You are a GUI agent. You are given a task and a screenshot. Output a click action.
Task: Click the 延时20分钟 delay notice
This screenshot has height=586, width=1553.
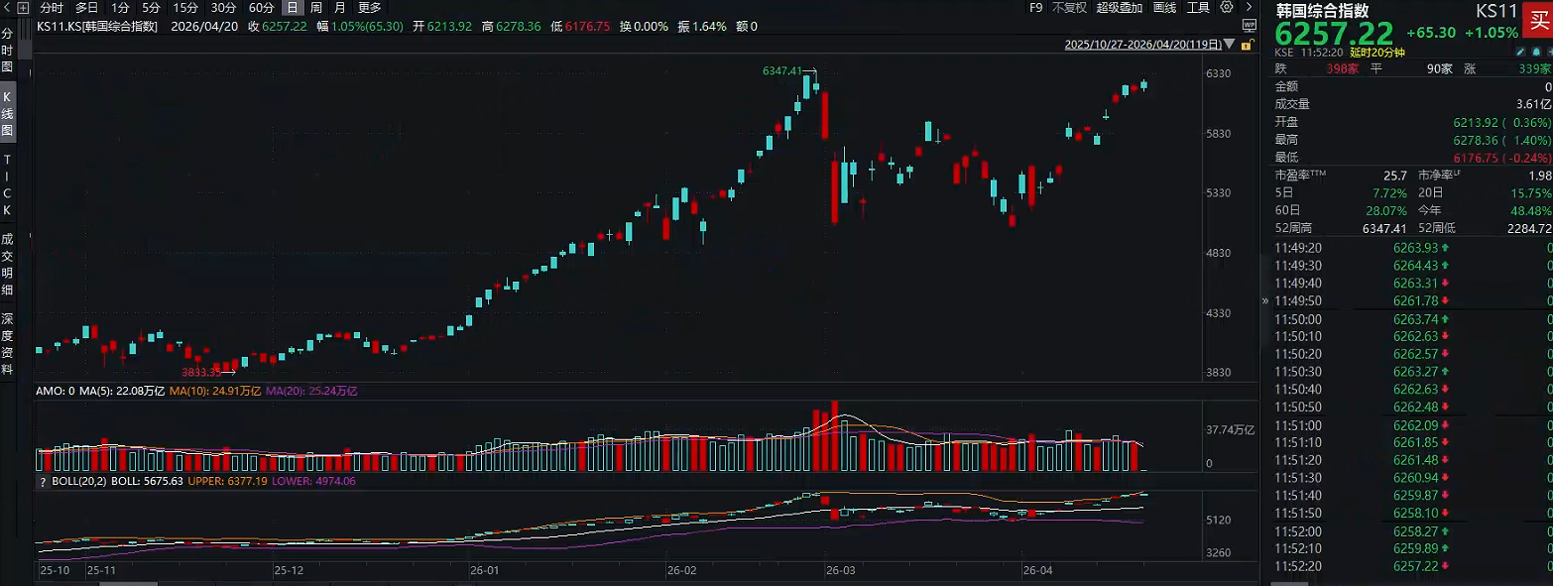[1376, 53]
